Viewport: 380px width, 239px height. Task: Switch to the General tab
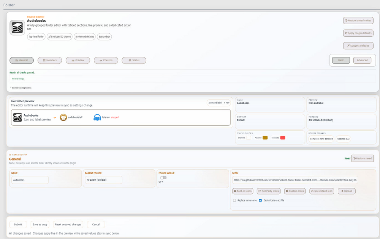(22, 61)
